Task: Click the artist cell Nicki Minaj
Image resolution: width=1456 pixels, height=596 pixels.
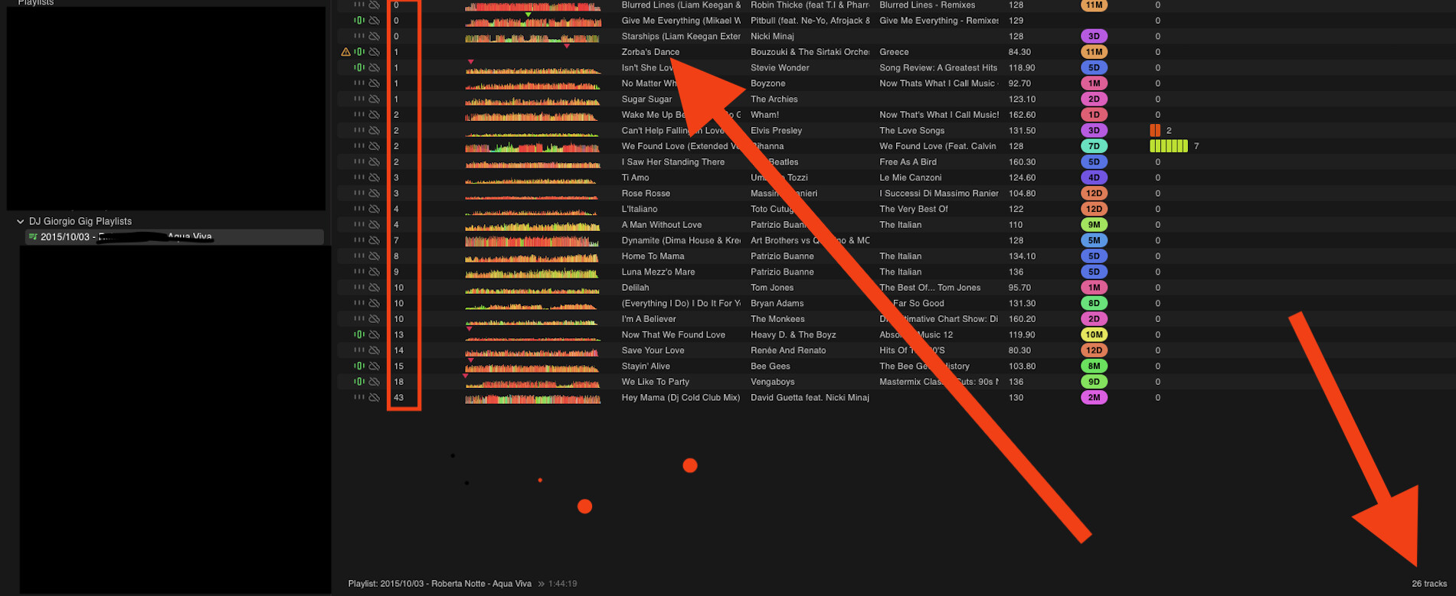Action: (x=772, y=36)
